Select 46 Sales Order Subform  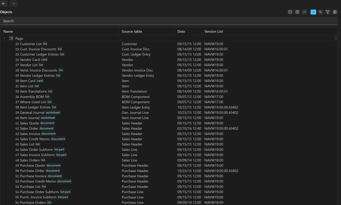click(34, 150)
